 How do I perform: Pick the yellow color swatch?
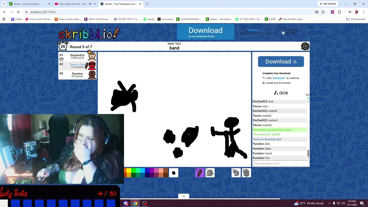point(129,170)
